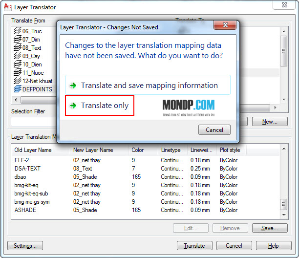Click the layer icon beside 09_Cay

pos(18,56)
